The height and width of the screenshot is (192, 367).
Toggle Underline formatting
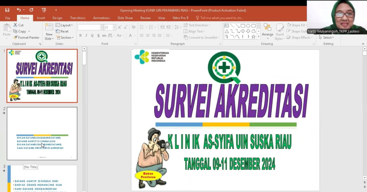click(x=92, y=35)
